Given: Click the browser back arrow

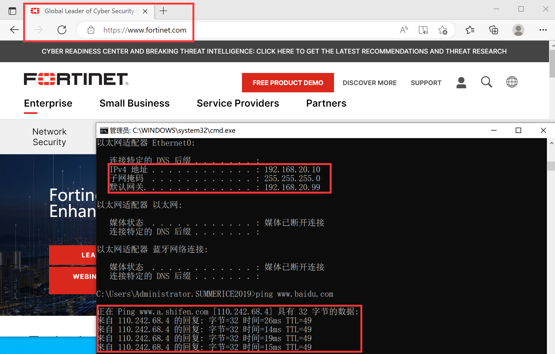Looking at the screenshot, I should (14, 30).
